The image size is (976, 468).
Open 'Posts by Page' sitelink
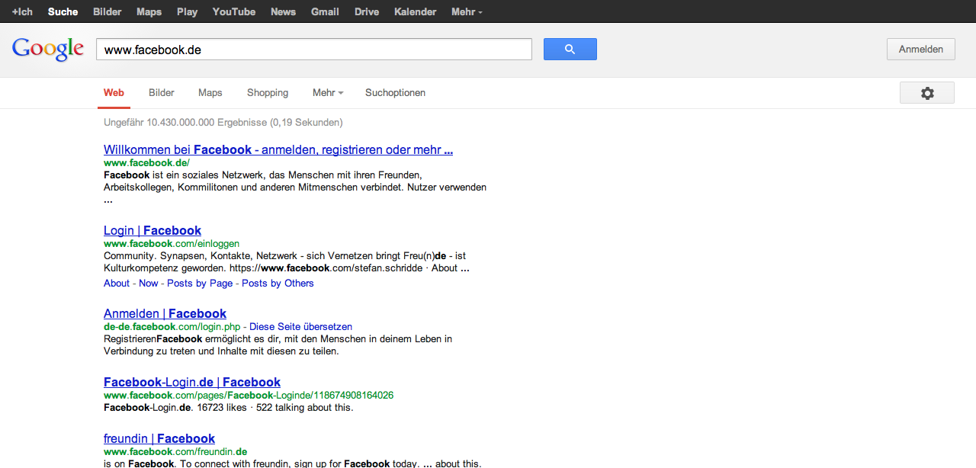click(200, 284)
